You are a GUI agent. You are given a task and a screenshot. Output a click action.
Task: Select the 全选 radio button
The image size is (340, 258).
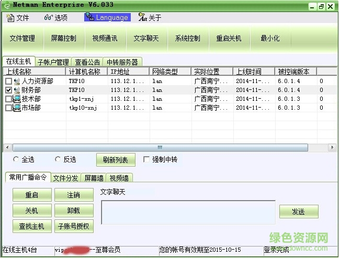16,159
